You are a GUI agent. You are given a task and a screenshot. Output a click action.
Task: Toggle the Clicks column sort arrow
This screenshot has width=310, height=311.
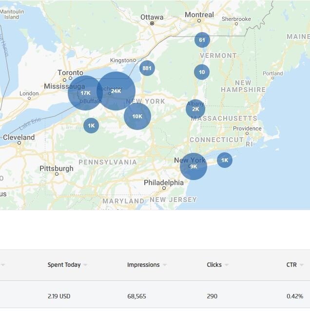click(x=227, y=265)
